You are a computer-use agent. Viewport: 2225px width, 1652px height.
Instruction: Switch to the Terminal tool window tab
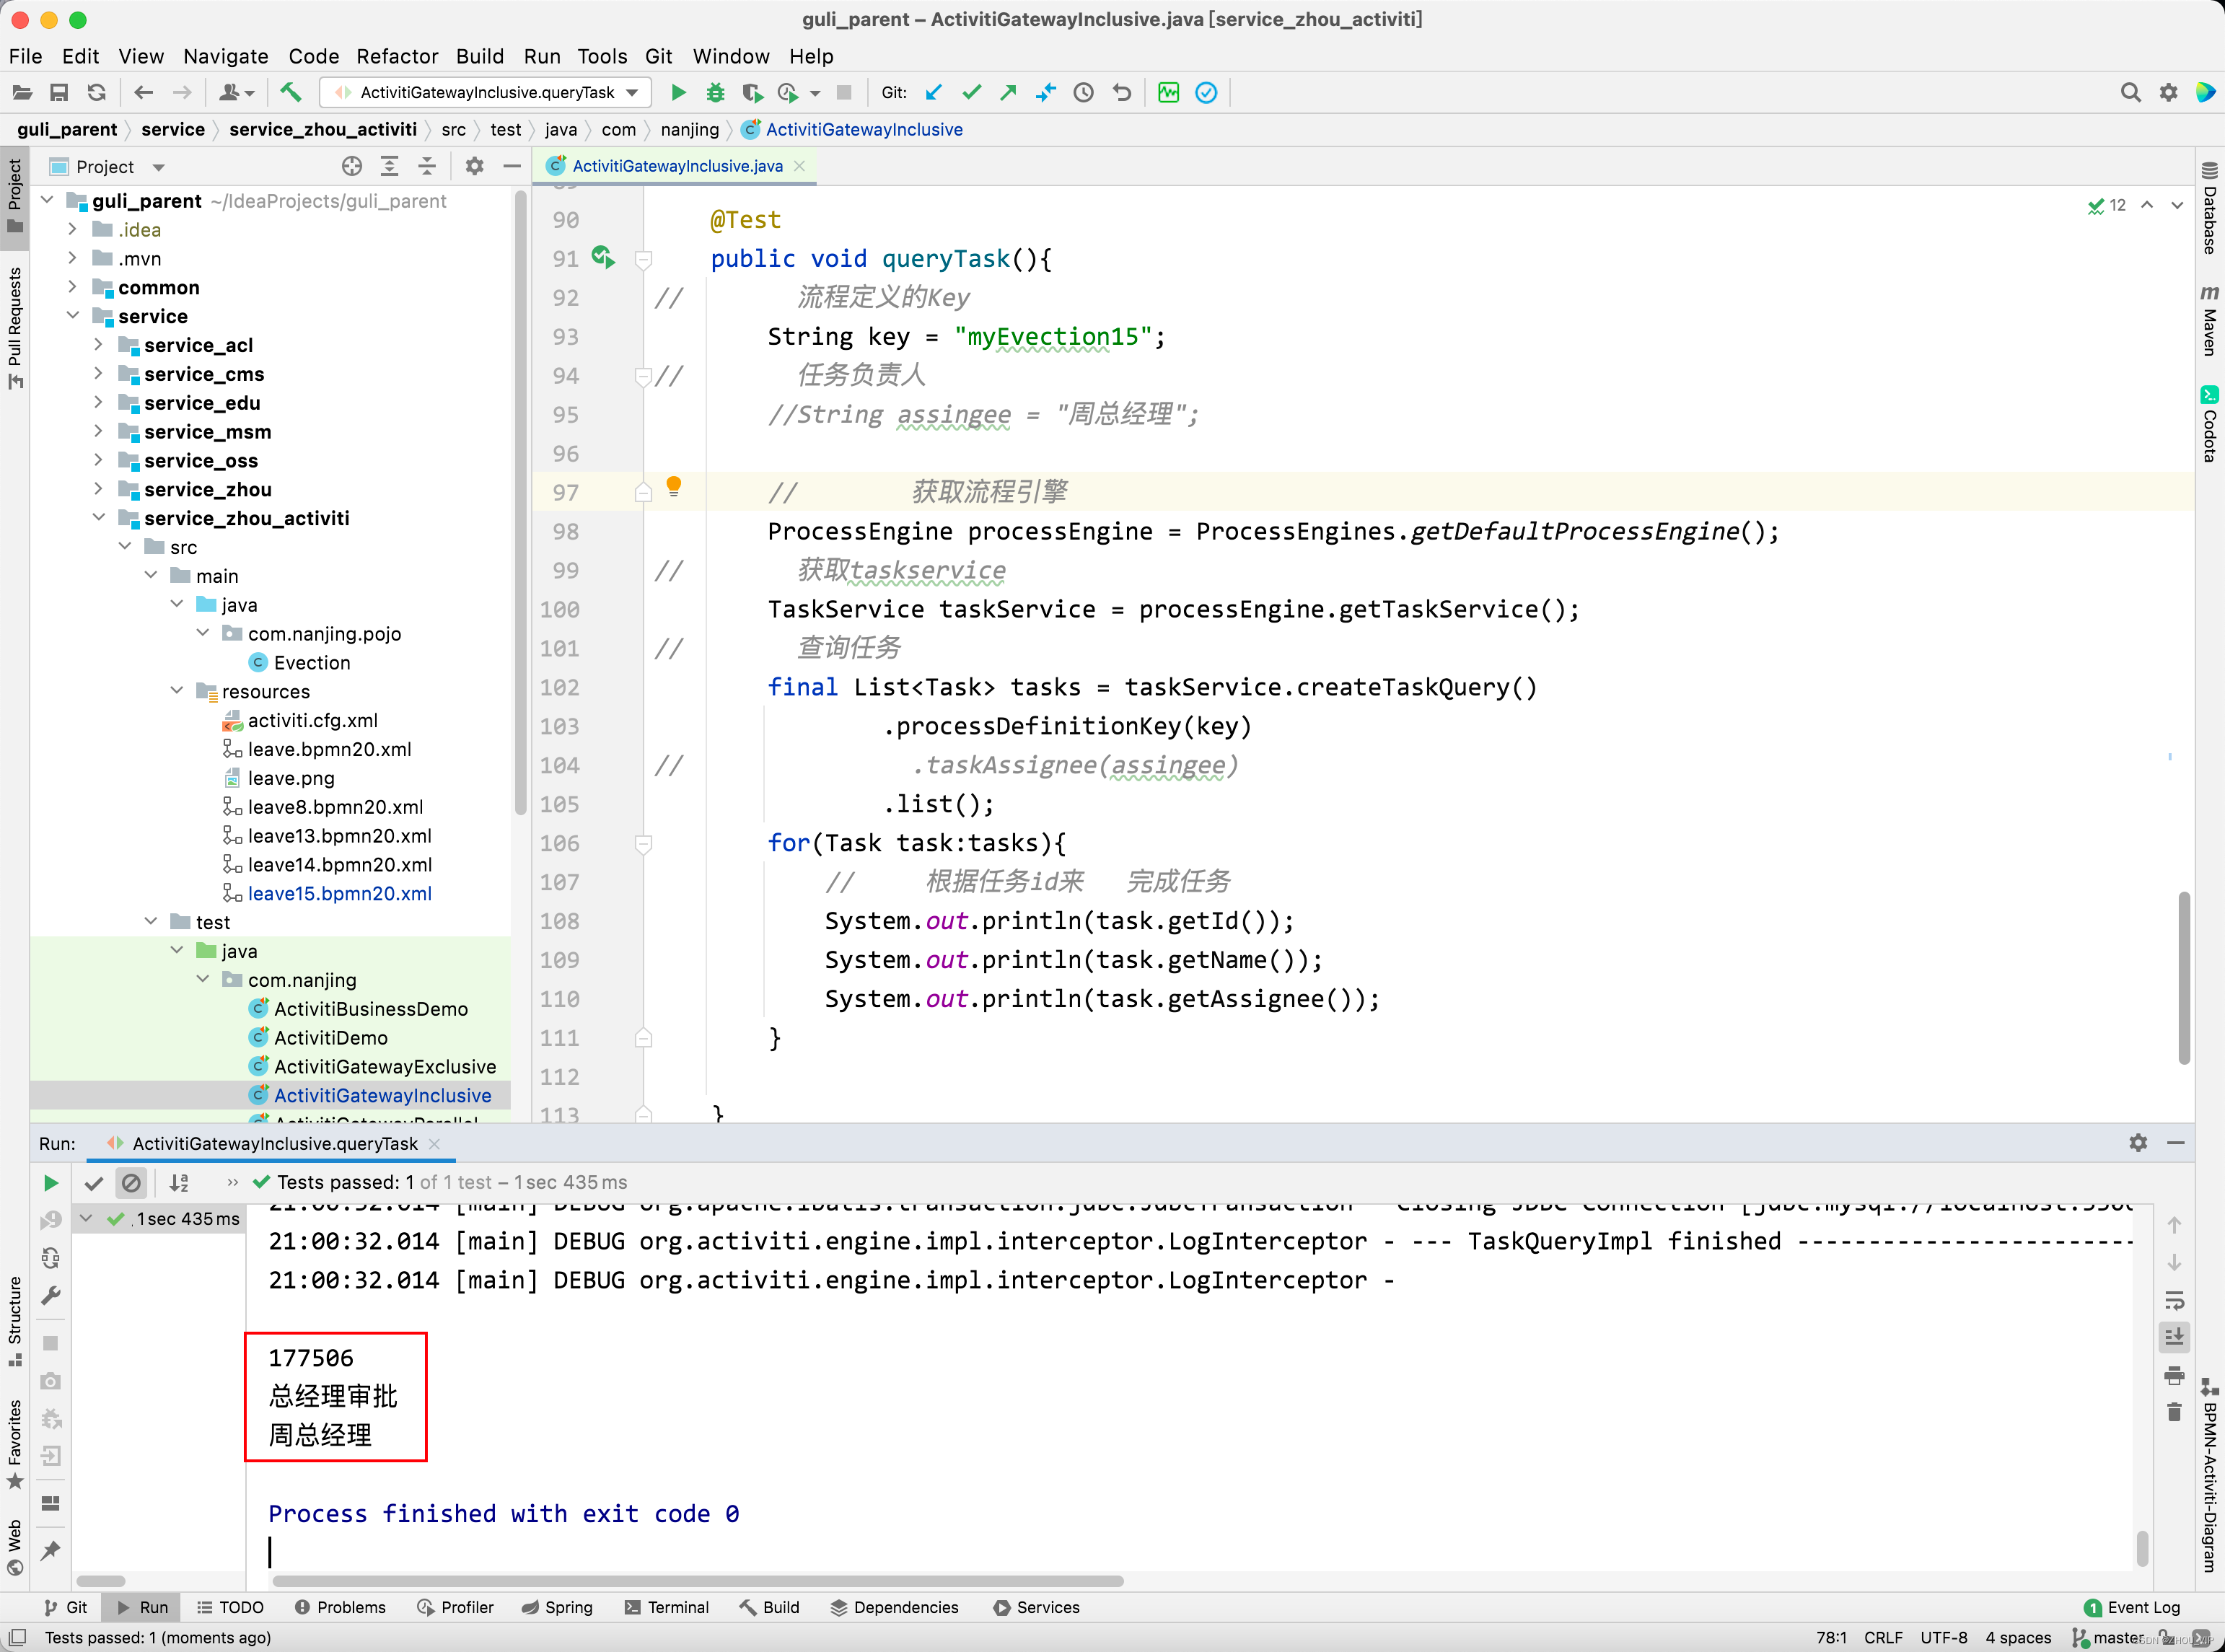(x=666, y=1607)
